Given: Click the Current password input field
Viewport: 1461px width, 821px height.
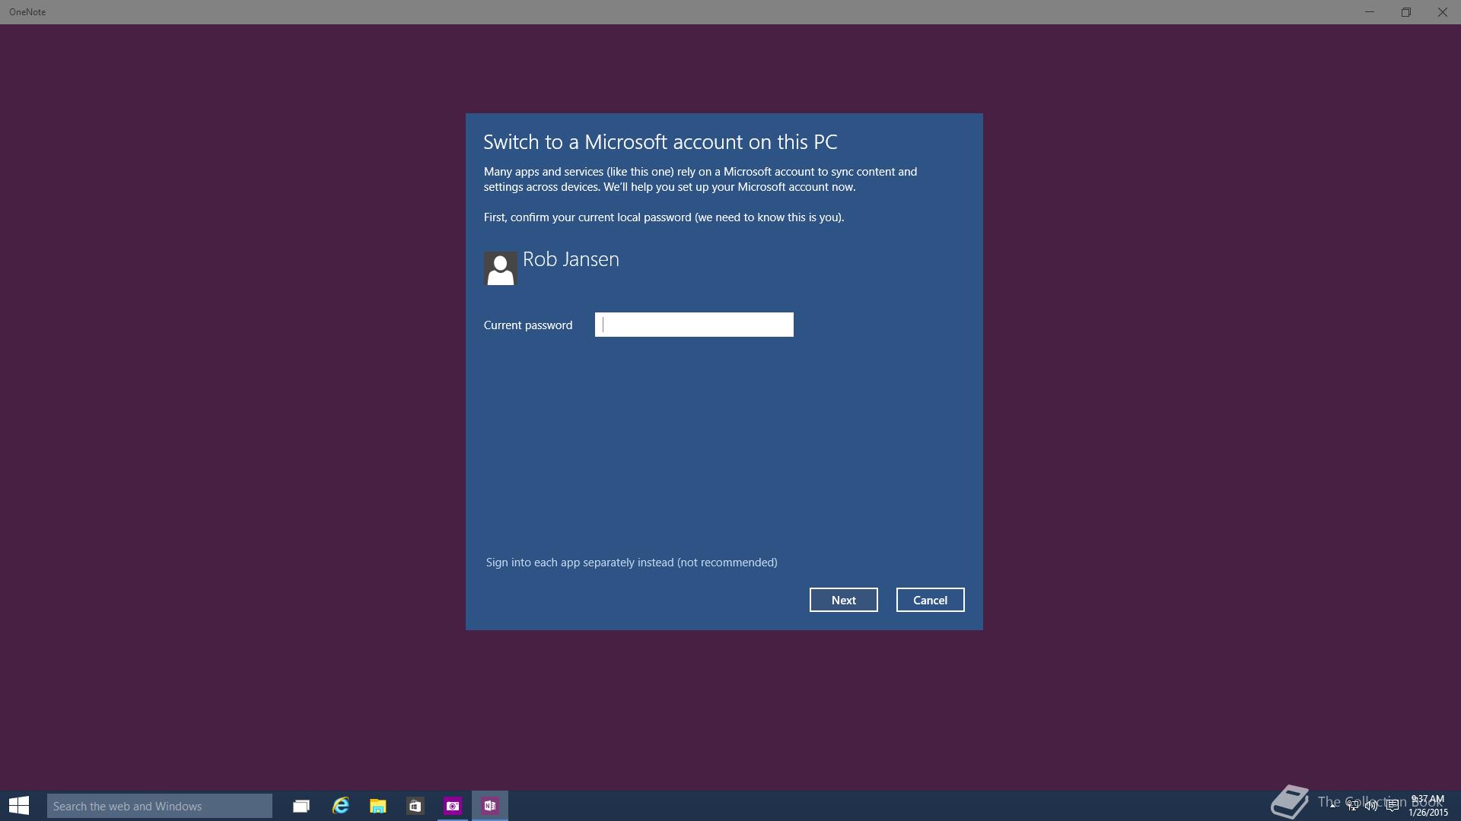Looking at the screenshot, I should (694, 325).
